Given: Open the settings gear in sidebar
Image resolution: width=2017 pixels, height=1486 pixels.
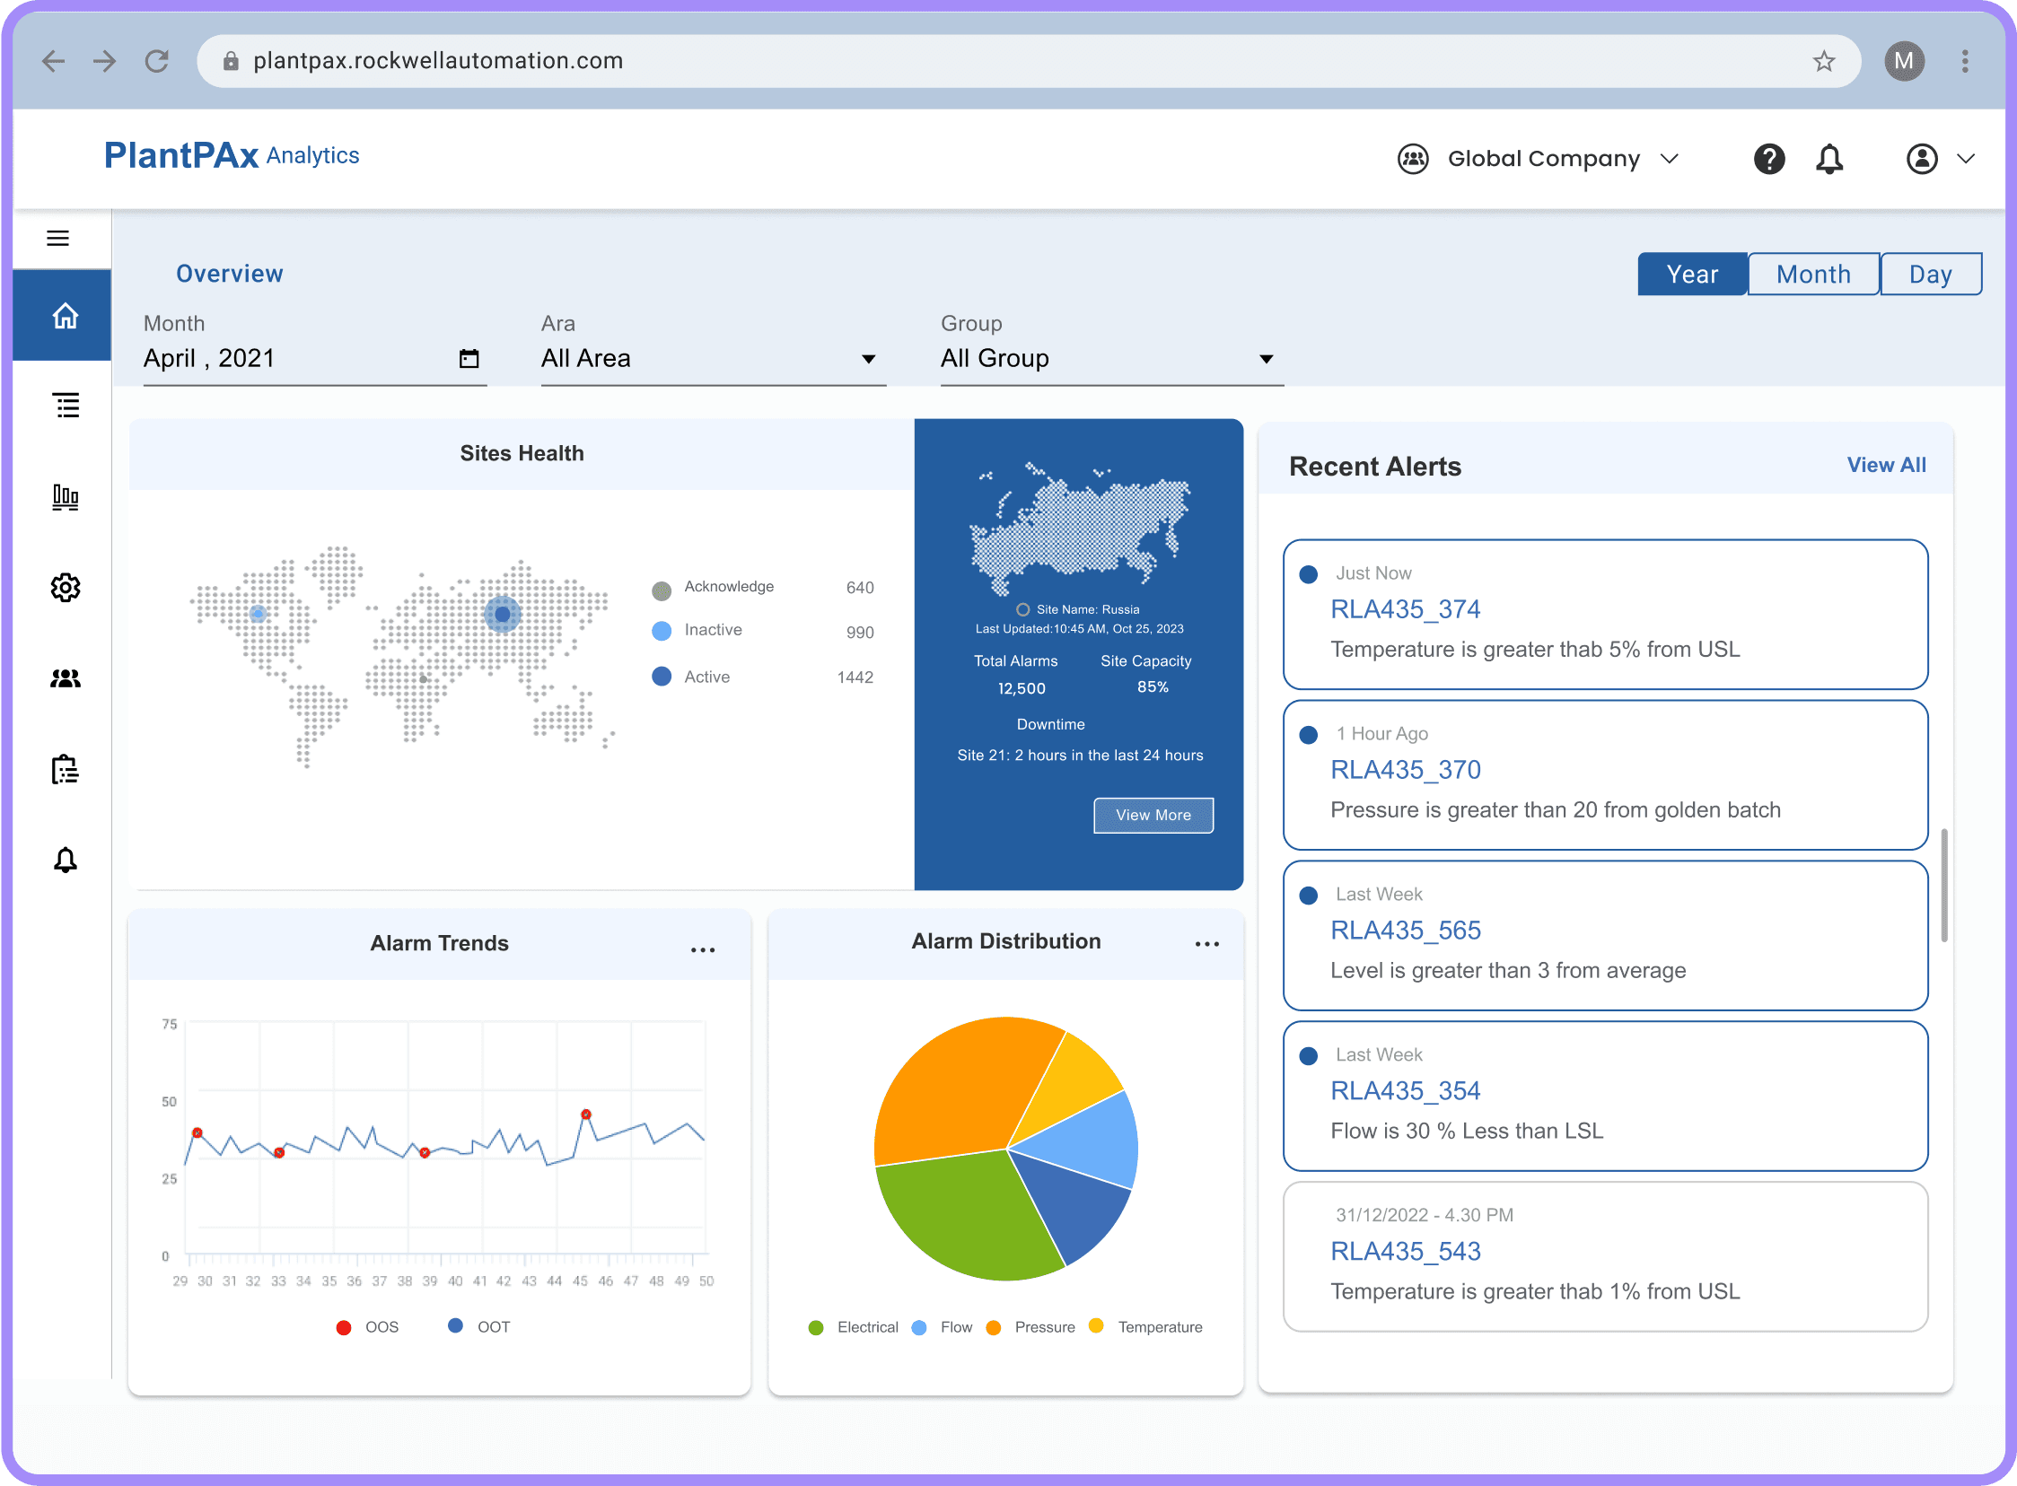Looking at the screenshot, I should [x=65, y=588].
